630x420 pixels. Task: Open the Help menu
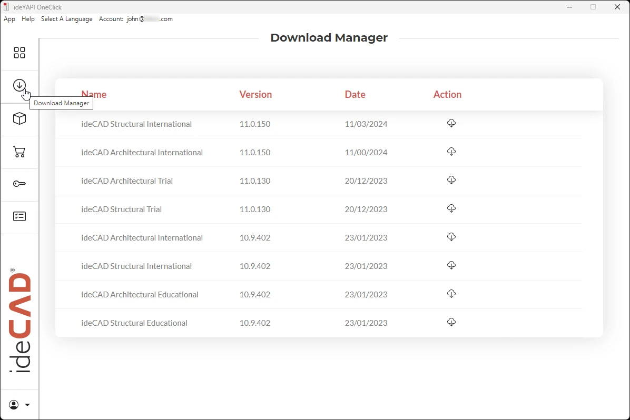point(28,19)
